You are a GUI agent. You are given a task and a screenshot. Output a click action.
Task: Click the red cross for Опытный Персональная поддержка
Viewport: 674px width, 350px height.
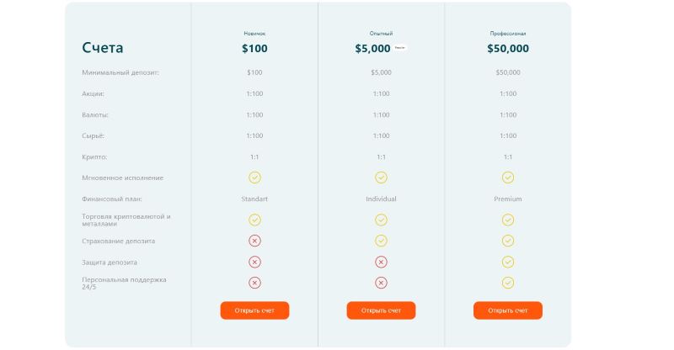381,283
